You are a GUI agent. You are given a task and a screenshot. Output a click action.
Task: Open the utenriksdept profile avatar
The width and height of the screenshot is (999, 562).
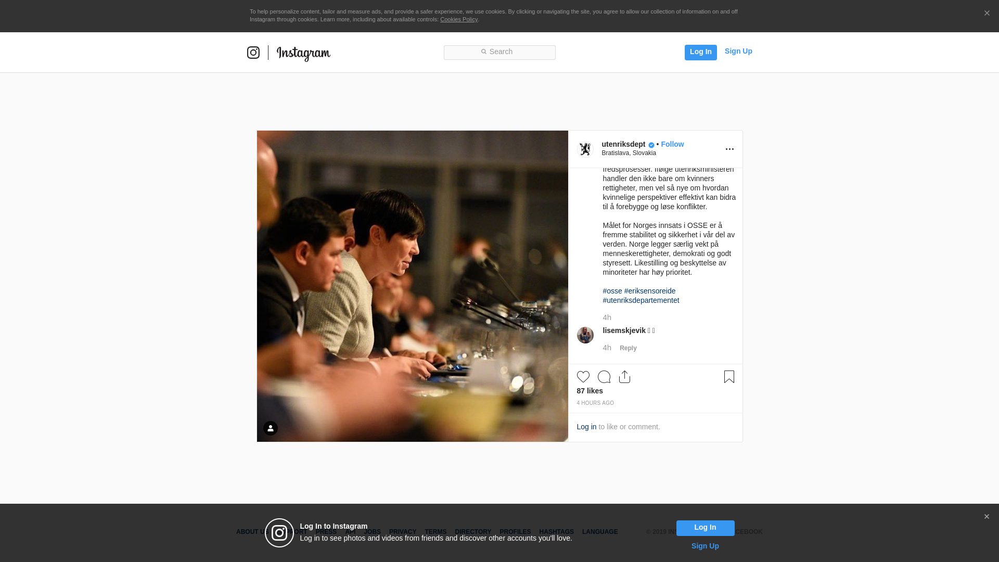tap(585, 149)
